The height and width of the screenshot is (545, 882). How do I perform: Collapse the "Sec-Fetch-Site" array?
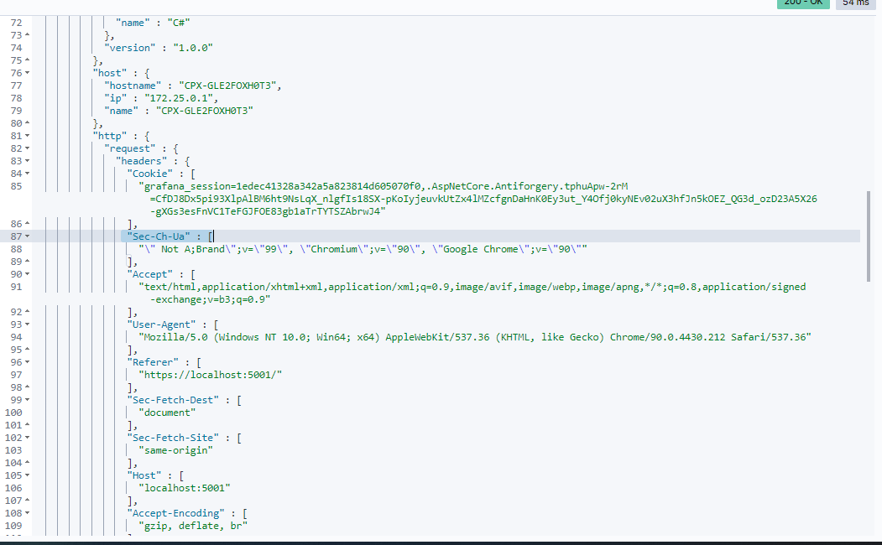28,437
